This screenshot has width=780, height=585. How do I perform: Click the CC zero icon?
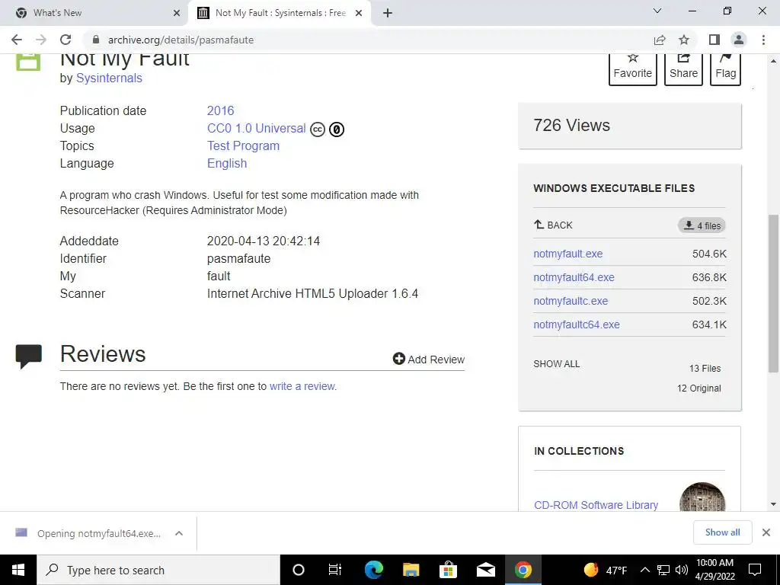(337, 129)
